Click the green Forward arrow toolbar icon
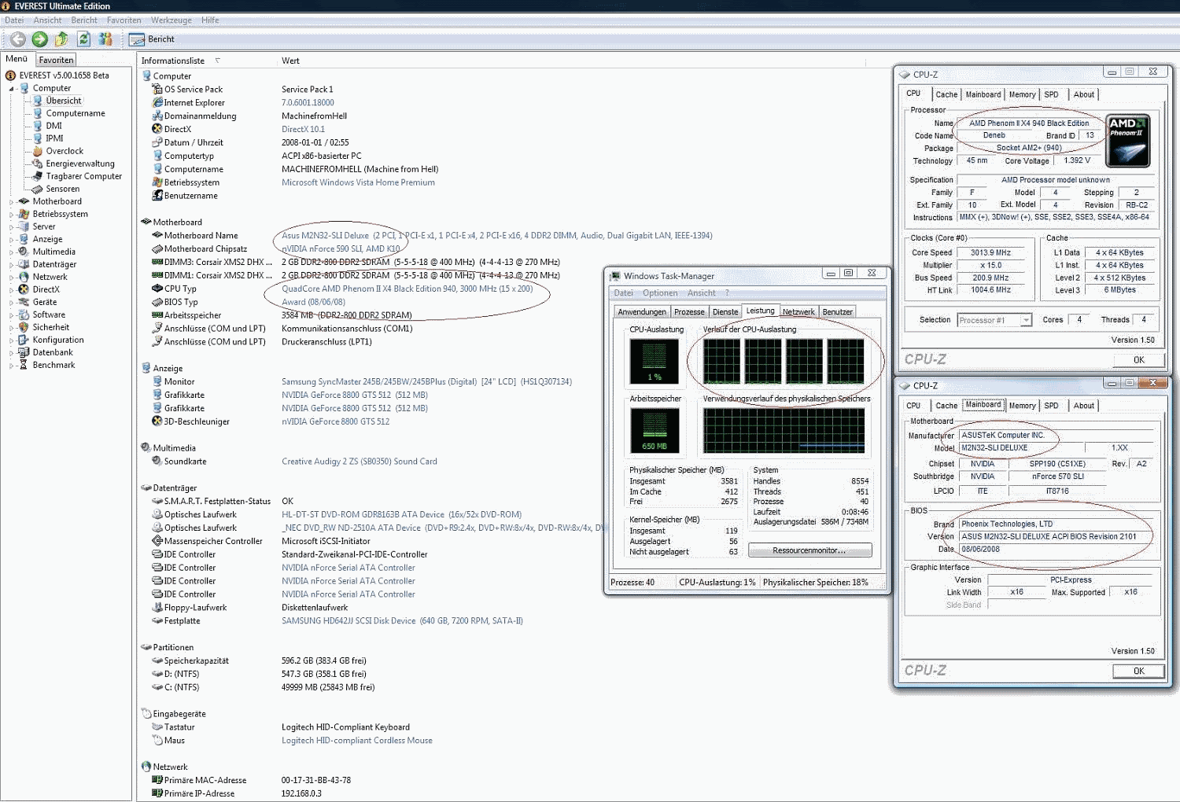 point(40,39)
